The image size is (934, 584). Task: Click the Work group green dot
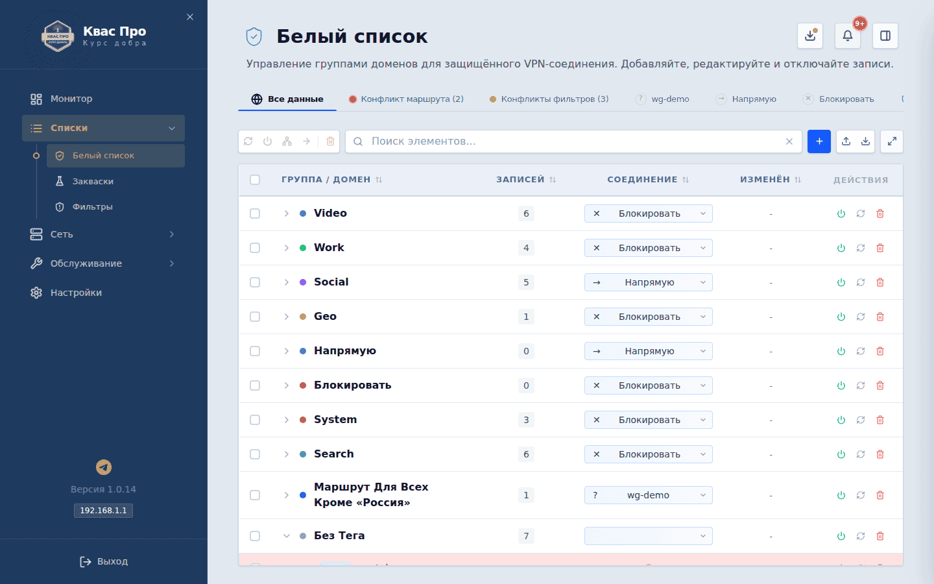pyautogui.click(x=303, y=248)
